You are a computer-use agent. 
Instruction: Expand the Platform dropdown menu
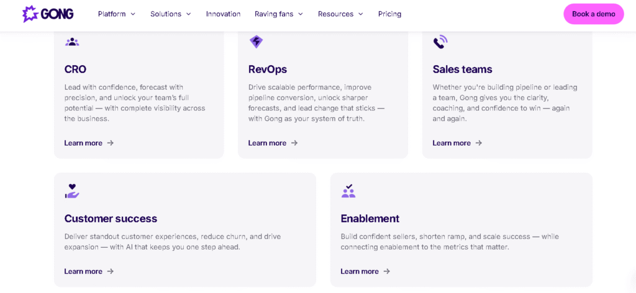click(117, 14)
